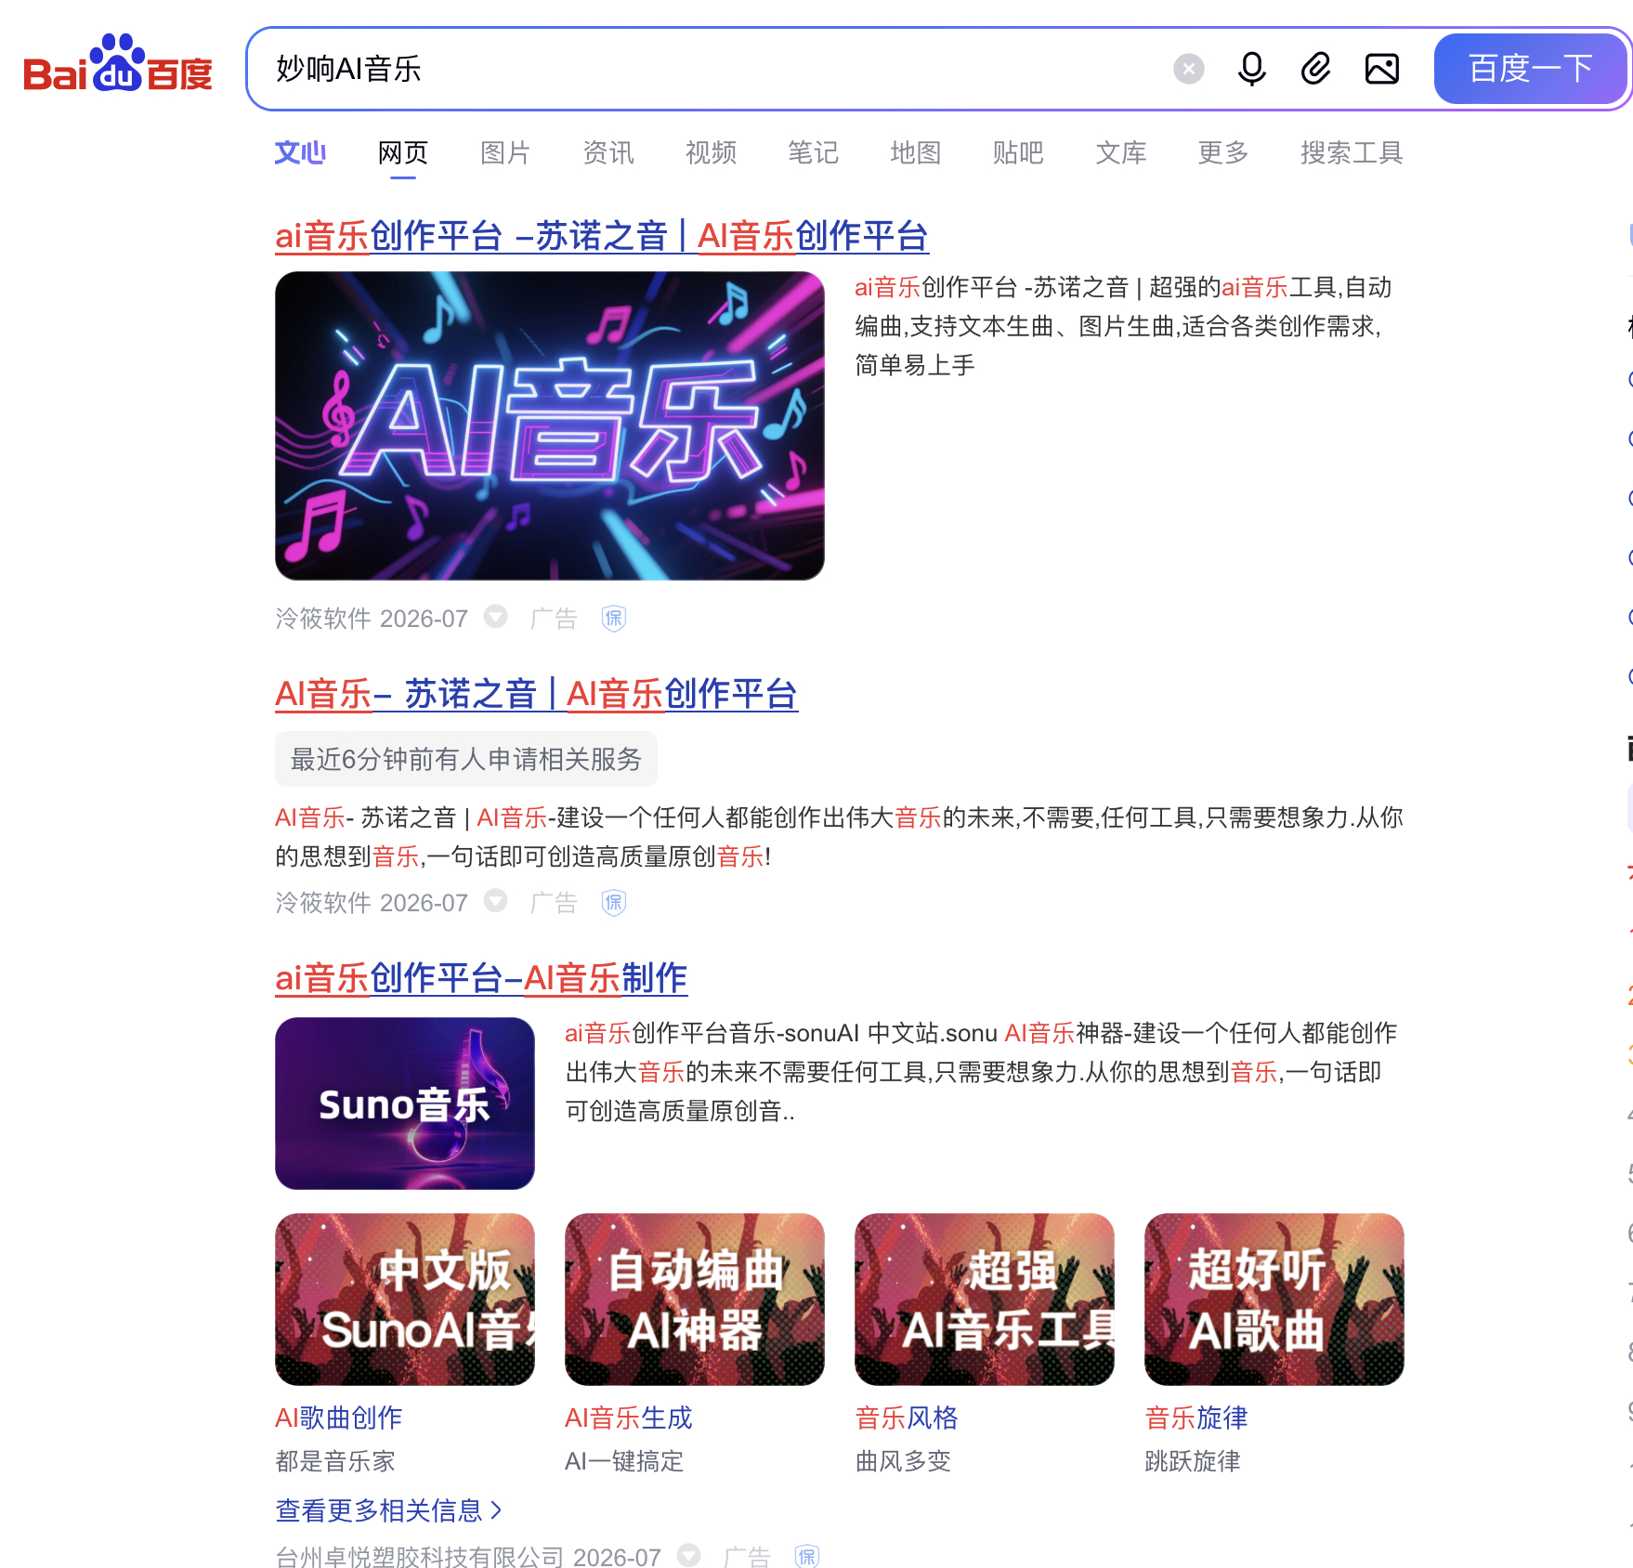
Task: Click first result's 保 shield icon
Action: (x=614, y=618)
